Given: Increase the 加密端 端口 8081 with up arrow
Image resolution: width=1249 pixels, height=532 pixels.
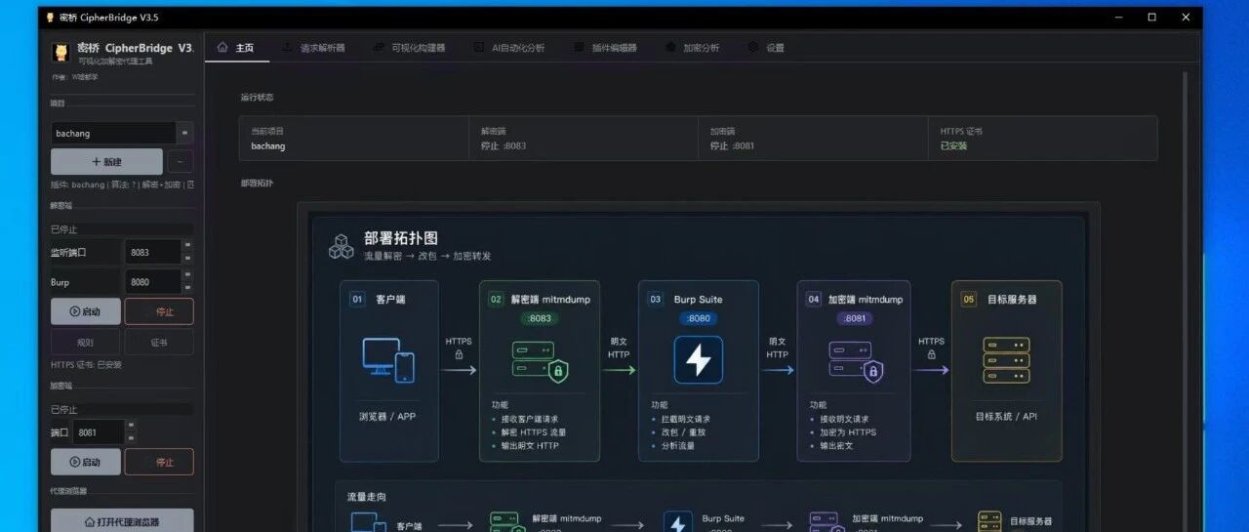Looking at the screenshot, I should pos(131,426).
